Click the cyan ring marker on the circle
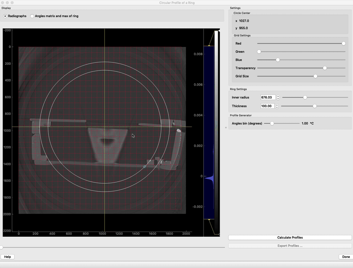Screen dimensions: 353x268 click(145, 167)
